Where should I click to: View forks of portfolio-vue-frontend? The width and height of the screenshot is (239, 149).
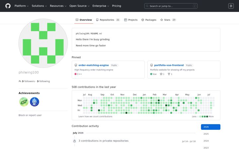click(170, 74)
